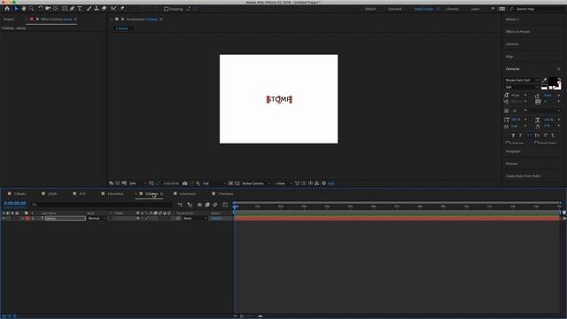Select the Standard workspace
This screenshot has height=319, width=567.
395,9
